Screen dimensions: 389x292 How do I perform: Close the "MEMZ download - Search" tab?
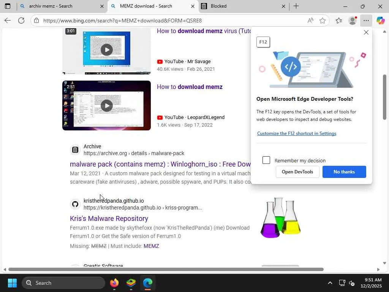(x=193, y=6)
